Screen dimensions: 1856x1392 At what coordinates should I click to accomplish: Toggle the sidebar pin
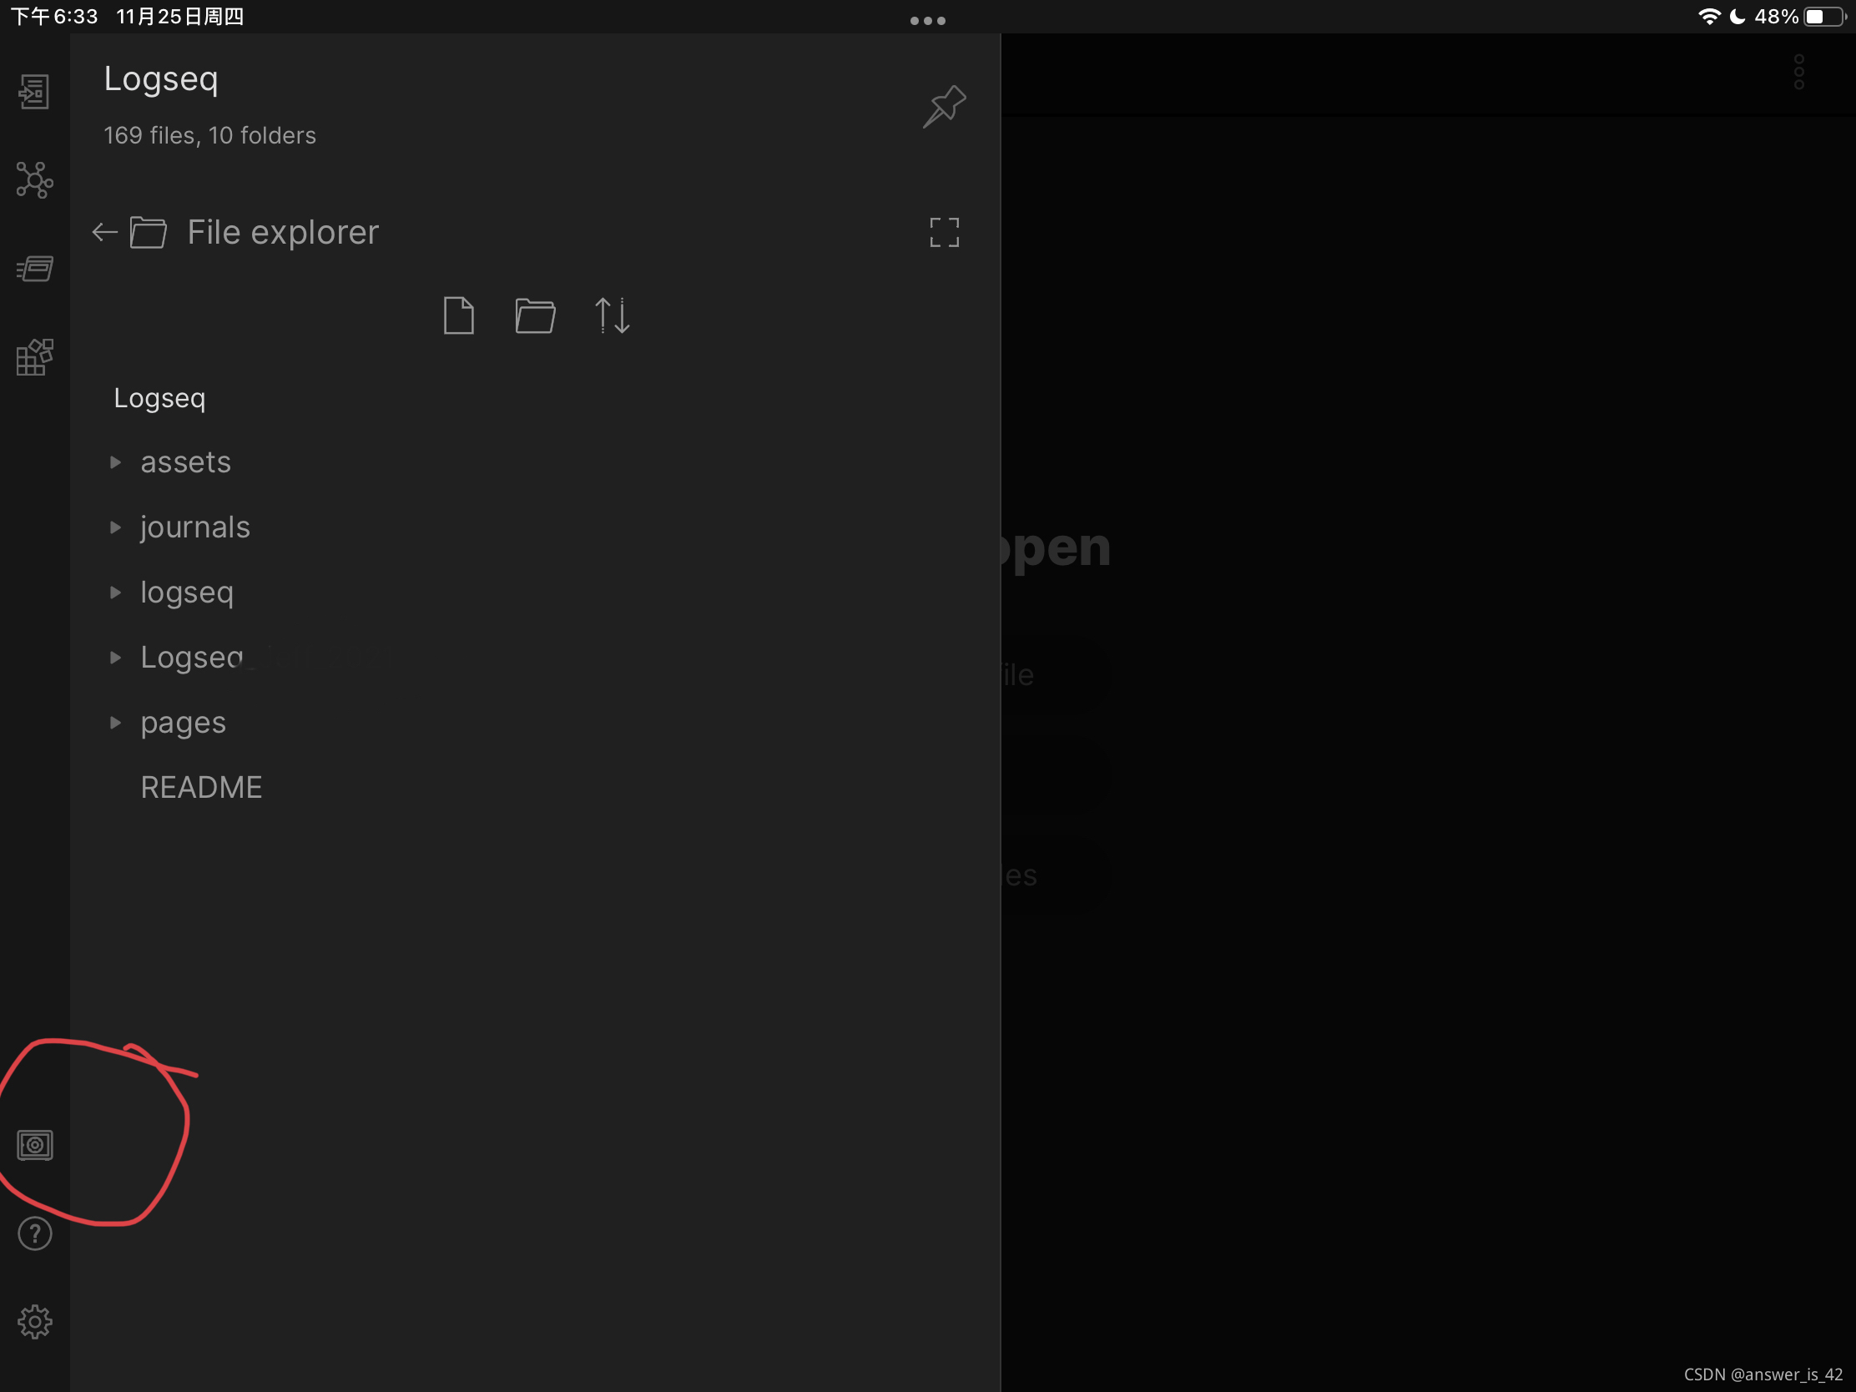(x=944, y=106)
